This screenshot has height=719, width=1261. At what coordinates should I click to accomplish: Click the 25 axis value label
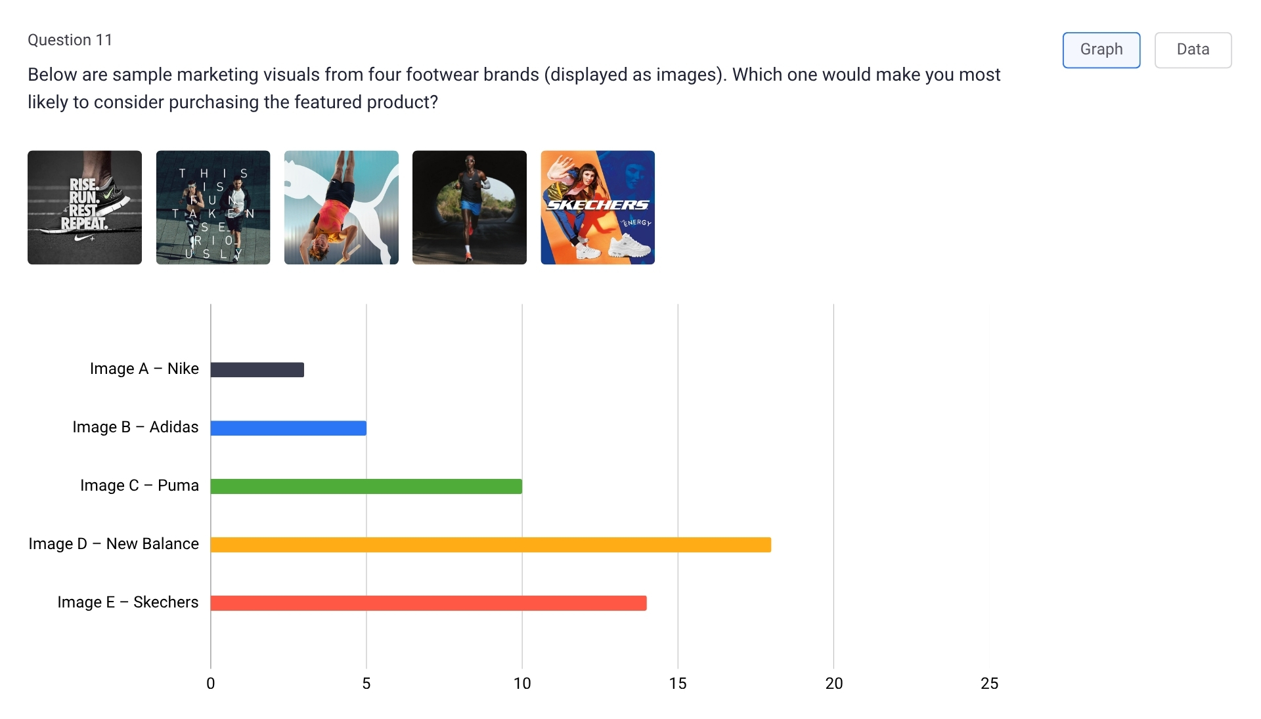click(990, 683)
